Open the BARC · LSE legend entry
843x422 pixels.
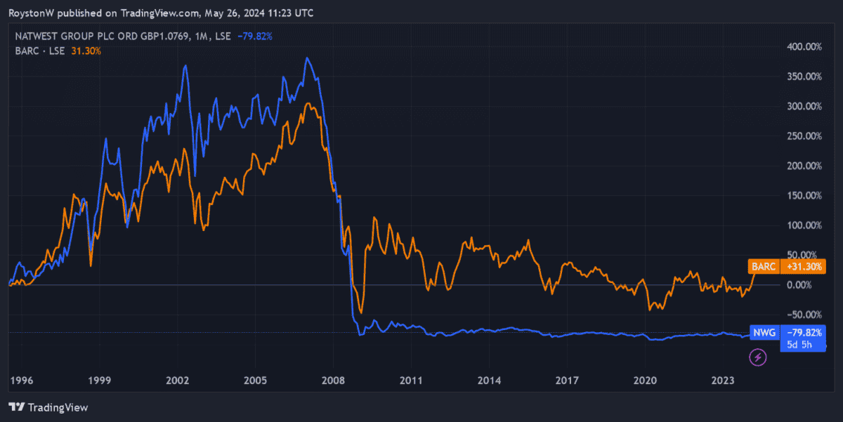pos(40,51)
